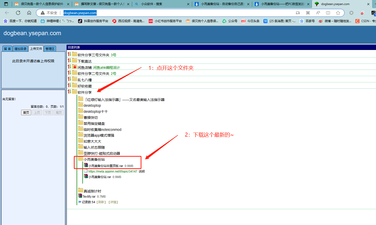
Task: Click the 详情 link after 记录数
Action: (113, 202)
